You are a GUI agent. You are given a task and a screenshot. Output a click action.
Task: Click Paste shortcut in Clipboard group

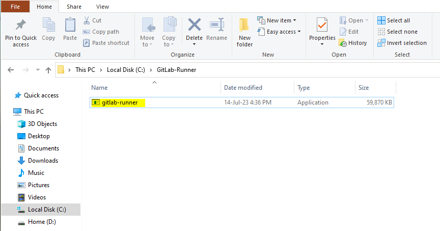tap(106, 43)
